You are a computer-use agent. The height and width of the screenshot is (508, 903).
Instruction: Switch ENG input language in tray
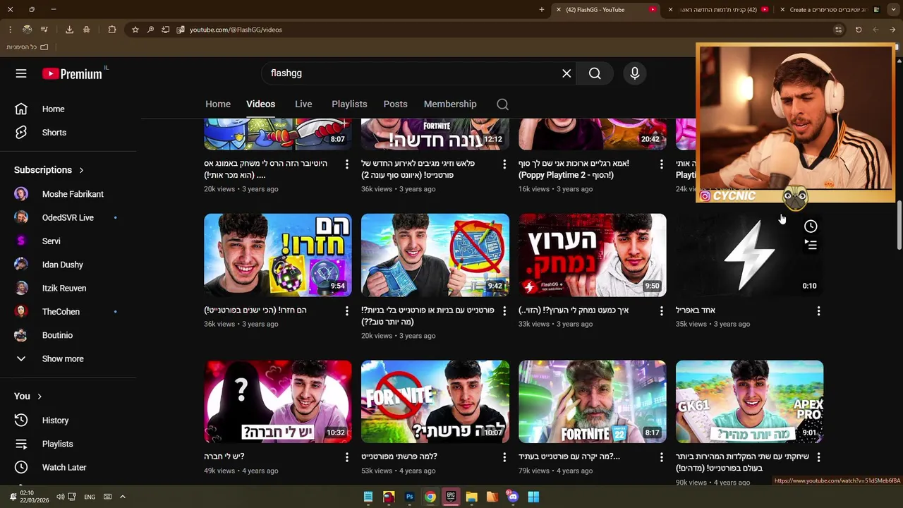(x=90, y=497)
